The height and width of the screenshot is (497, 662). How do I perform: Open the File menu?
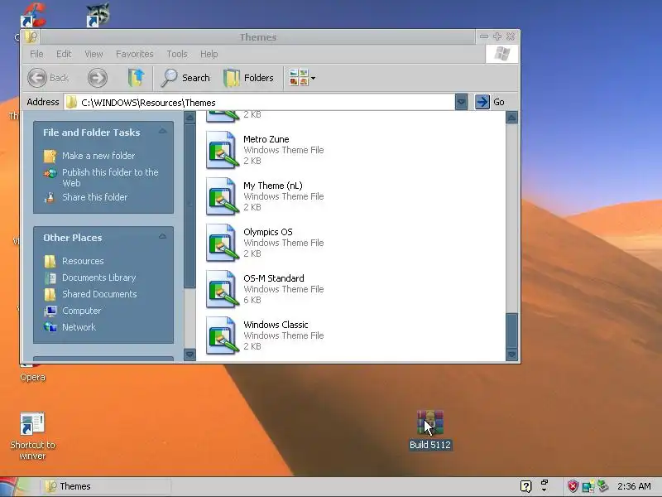tap(36, 54)
